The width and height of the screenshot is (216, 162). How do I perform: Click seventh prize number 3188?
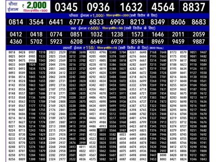(x=72, y=52)
